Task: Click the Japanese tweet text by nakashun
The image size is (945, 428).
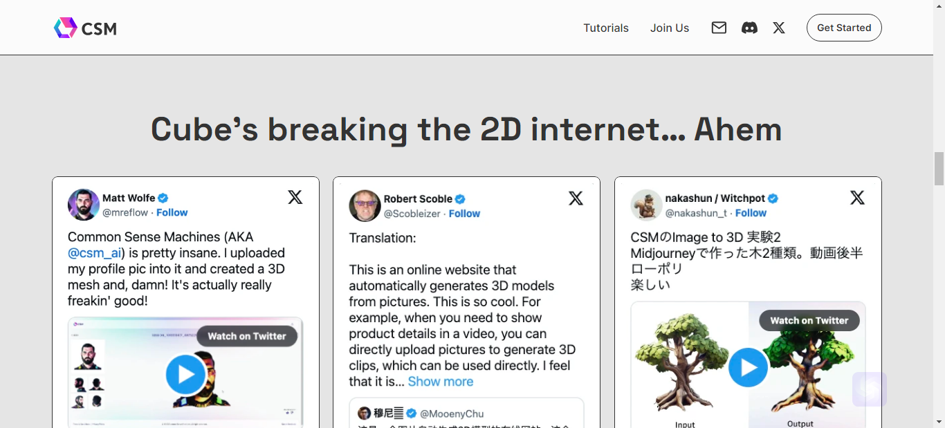Action: coord(747,261)
